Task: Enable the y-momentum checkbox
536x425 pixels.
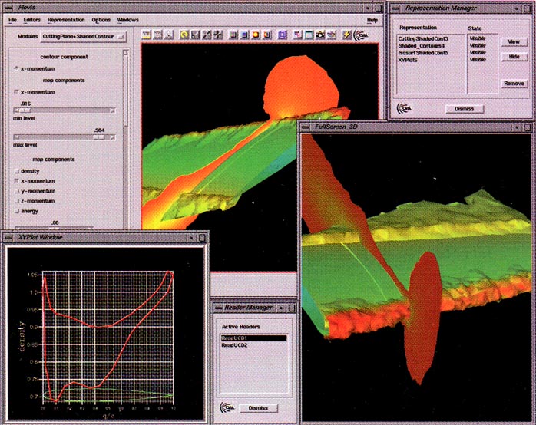Action: (17, 191)
